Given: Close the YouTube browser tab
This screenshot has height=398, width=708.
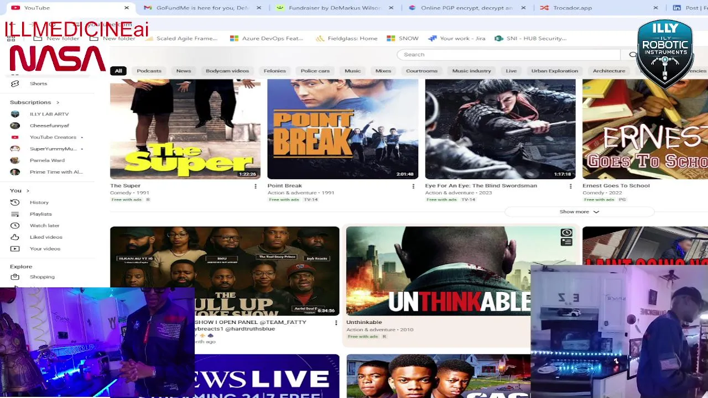Looking at the screenshot, I should pos(126,8).
